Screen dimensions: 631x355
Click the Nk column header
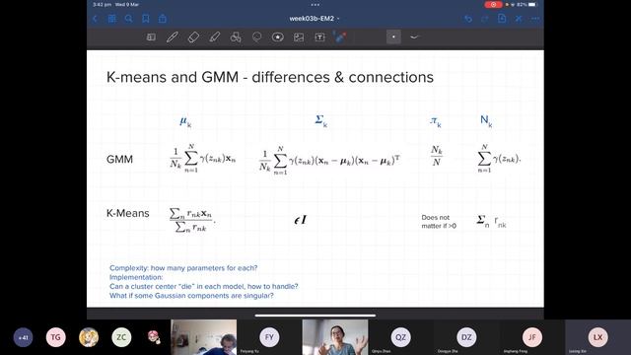[x=486, y=120]
